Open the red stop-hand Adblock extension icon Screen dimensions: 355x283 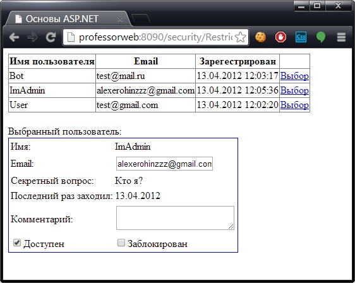[280, 37]
